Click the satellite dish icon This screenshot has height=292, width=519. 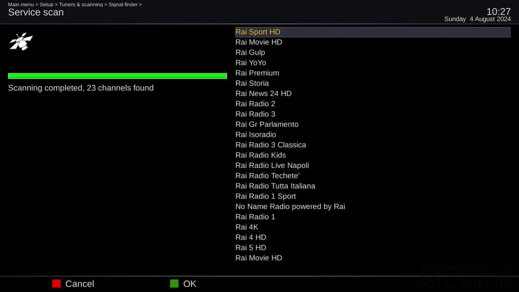21,42
